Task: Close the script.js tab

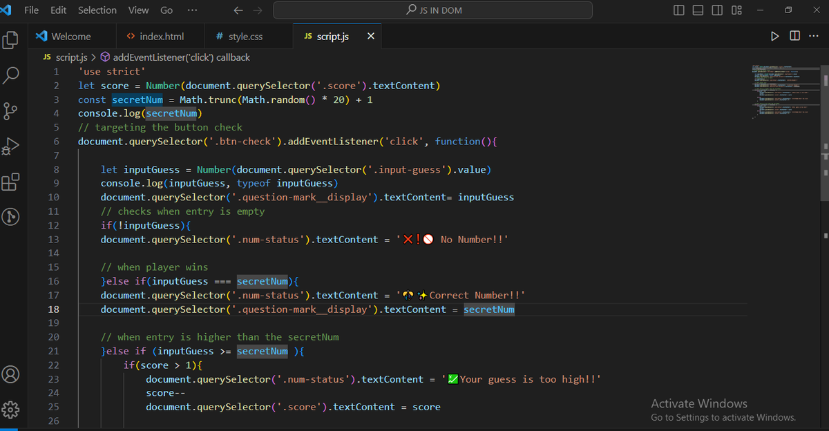Action: 371,36
